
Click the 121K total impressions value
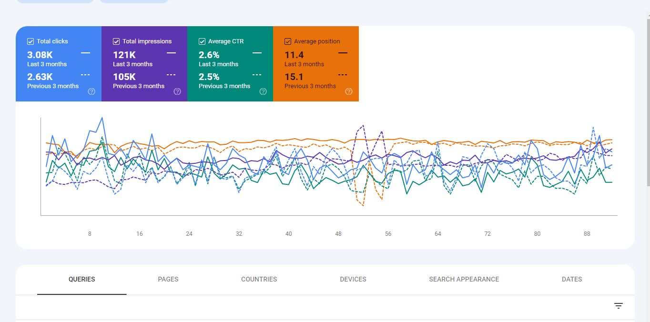124,55
